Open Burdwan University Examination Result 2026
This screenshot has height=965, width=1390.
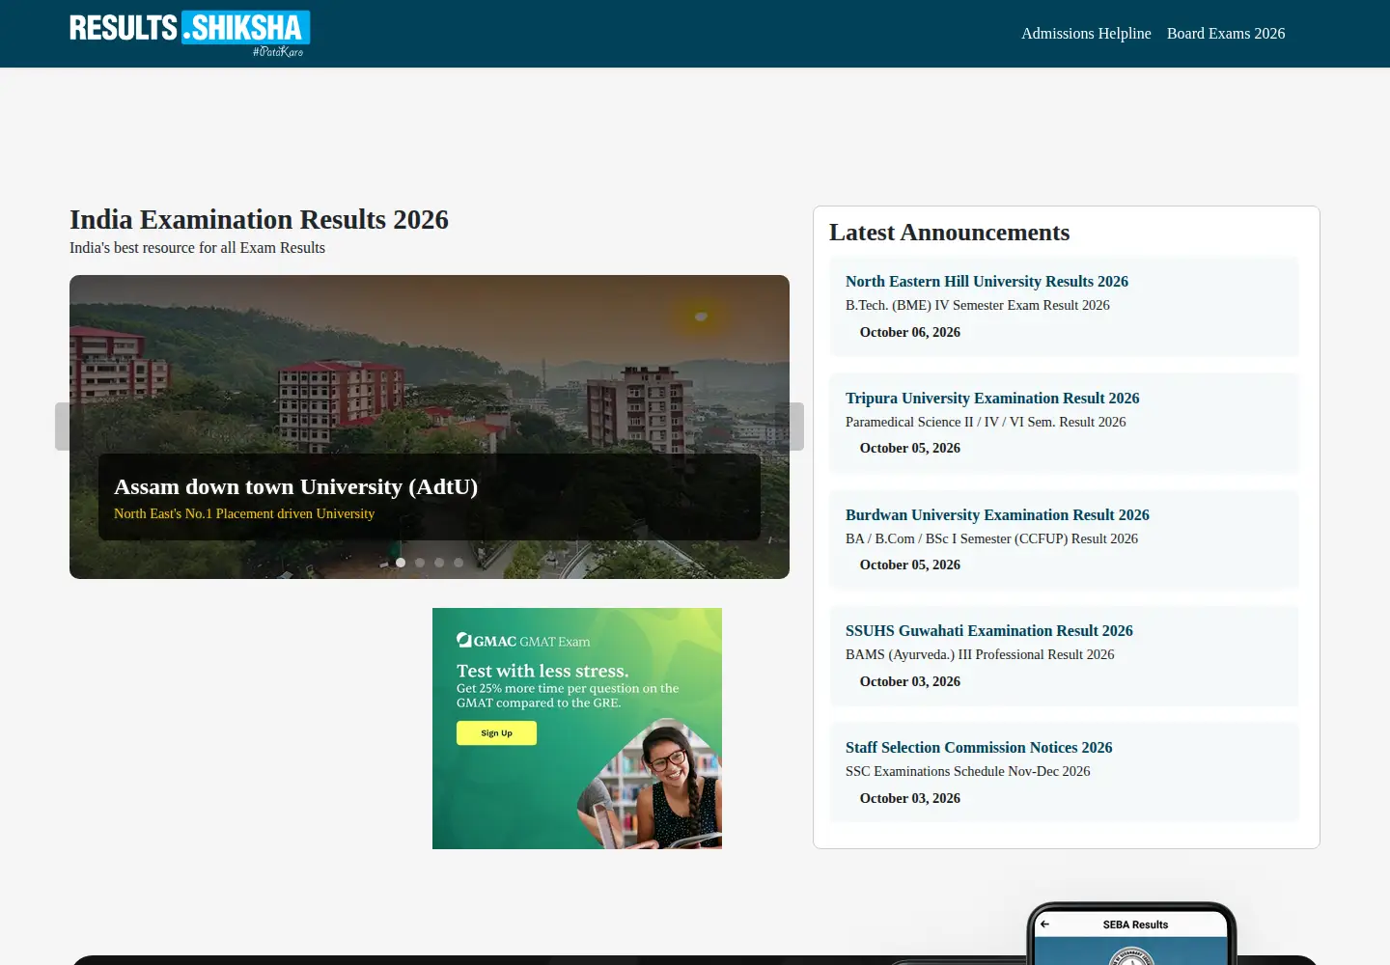pos(997,515)
